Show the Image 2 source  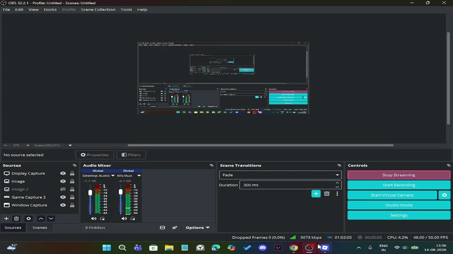63,189
